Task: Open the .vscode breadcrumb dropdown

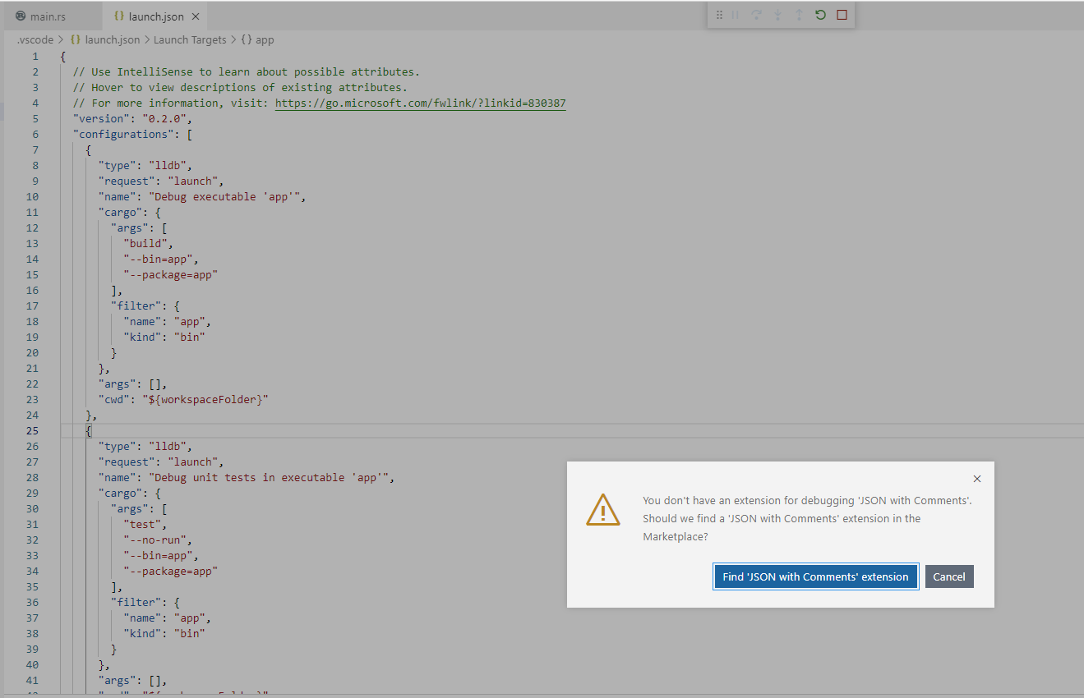Action: click(34, 39)
